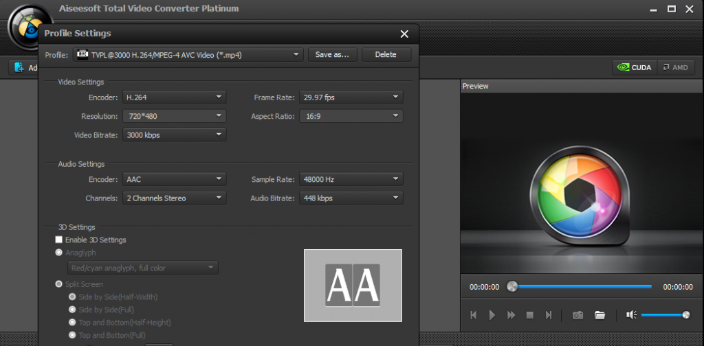Adjust the preview volume slider
Viewport: 704px width, 346px height.
point(665,315)
